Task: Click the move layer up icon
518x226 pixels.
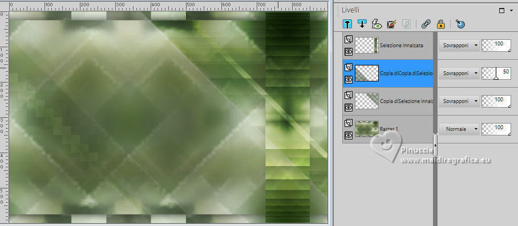Action: pos(347,24)
